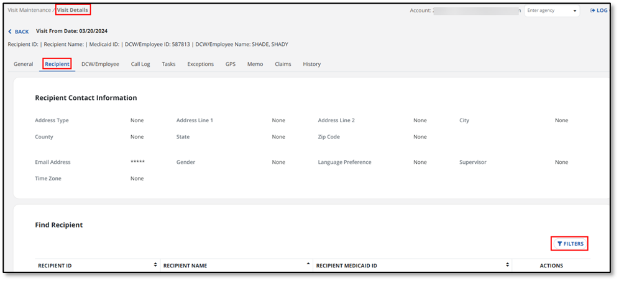This screenshot has height=281, width=619.
Task: Select the Recipient tab
Action: [x=57, y=64]
